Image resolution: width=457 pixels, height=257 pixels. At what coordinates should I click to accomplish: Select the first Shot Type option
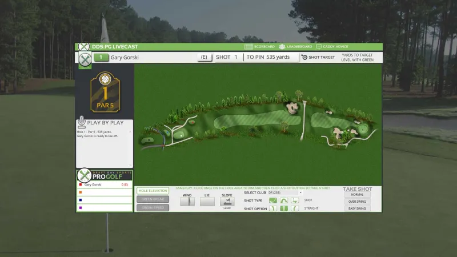click(x=273, y=200)
